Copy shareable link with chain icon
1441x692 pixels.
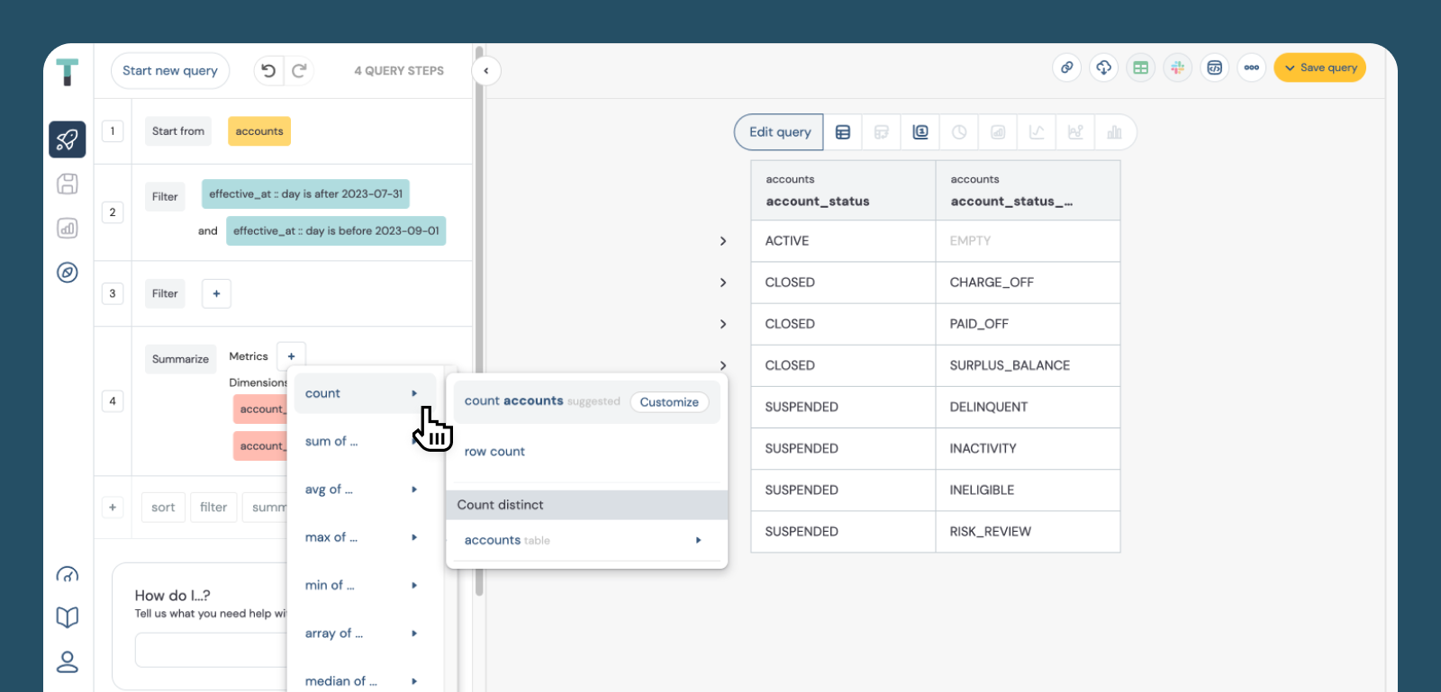click(1067, 67)
